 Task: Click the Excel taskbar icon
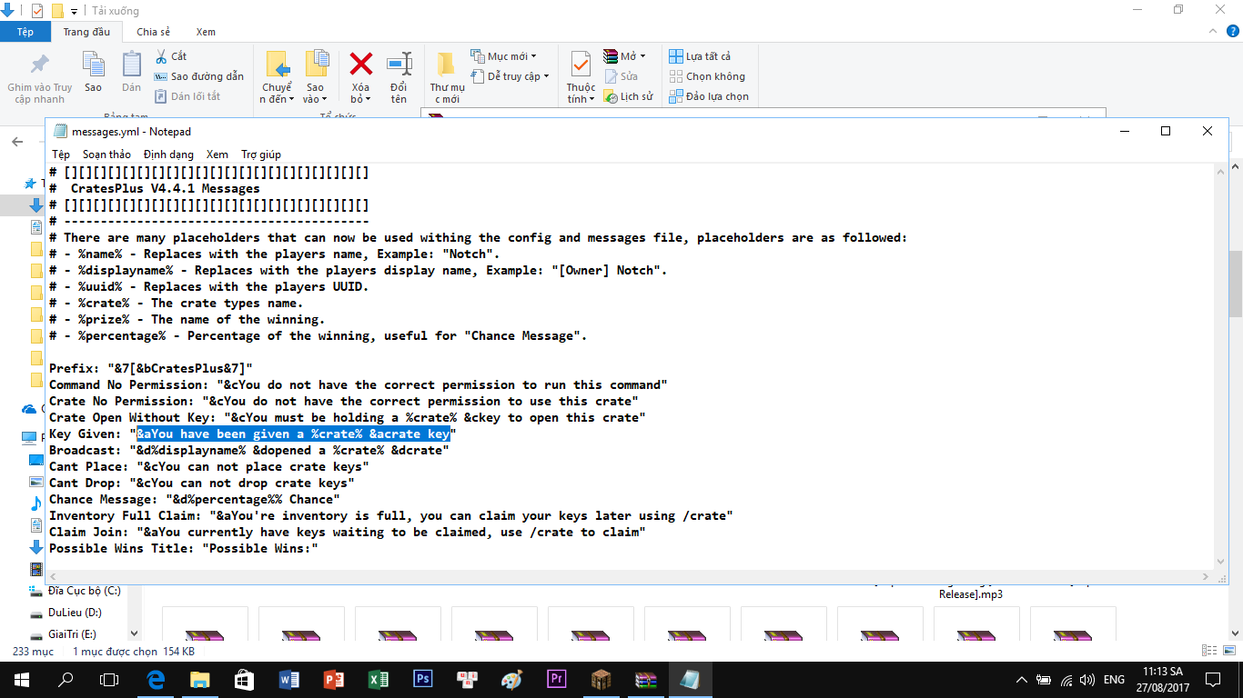point(379,679)
